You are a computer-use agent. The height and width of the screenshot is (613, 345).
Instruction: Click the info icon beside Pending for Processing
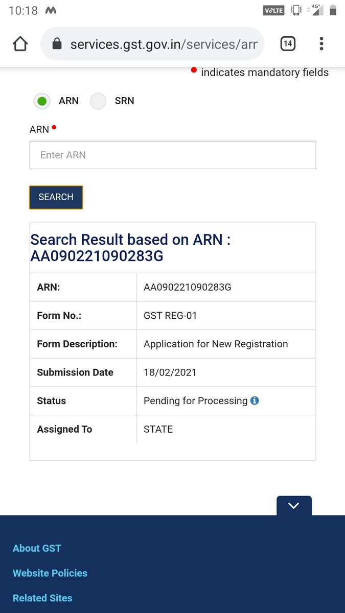click(255, 400)
